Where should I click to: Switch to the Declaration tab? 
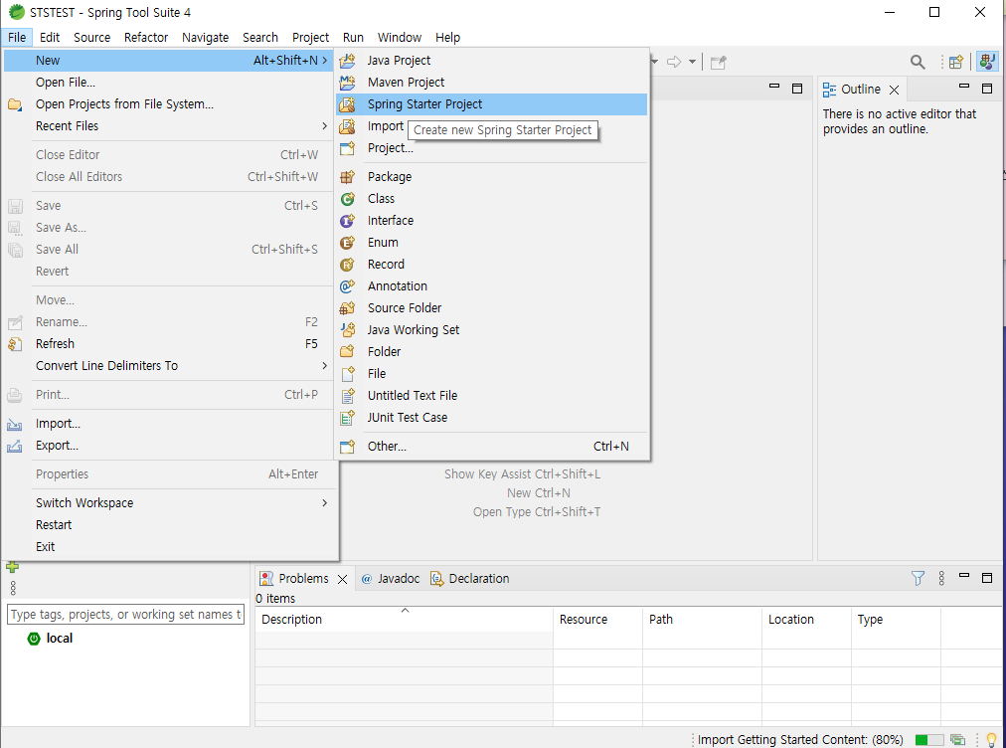470,579
